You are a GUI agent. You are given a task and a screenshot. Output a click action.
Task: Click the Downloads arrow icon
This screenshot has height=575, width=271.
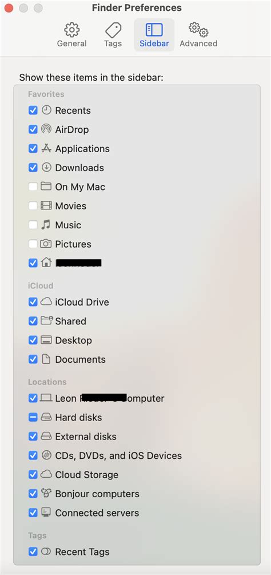click(46, 167)
